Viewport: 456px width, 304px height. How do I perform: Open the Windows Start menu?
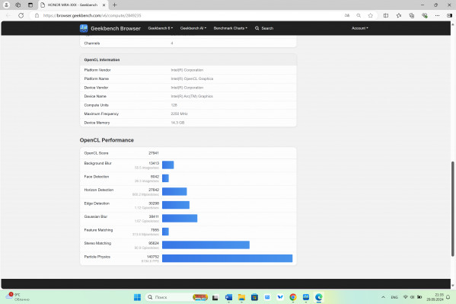(x=137, y=297)
